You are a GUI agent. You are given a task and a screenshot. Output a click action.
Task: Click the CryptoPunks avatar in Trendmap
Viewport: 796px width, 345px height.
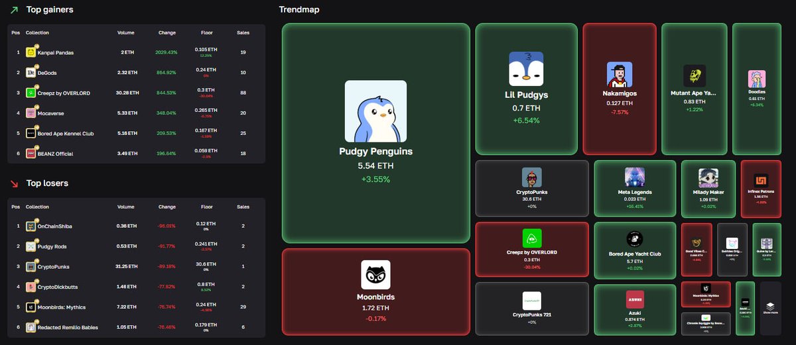531,177
